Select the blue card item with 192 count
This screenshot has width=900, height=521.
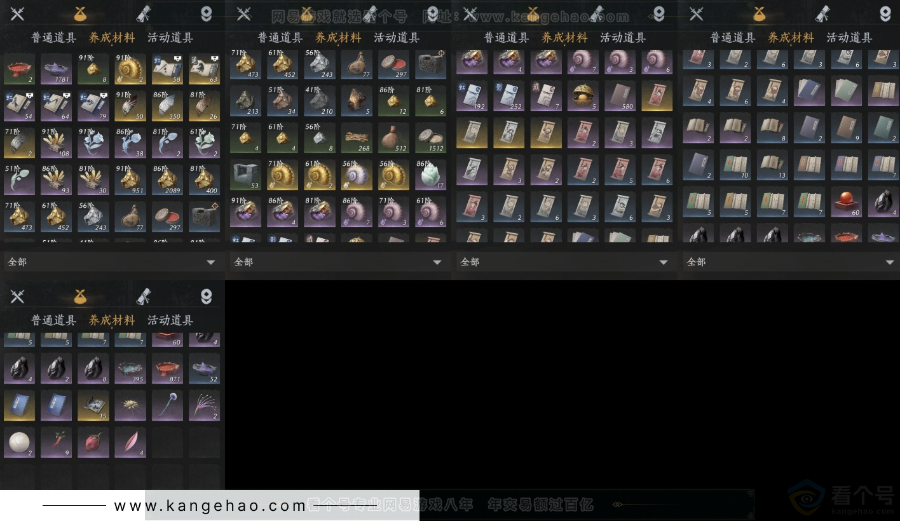pos(472,95)
